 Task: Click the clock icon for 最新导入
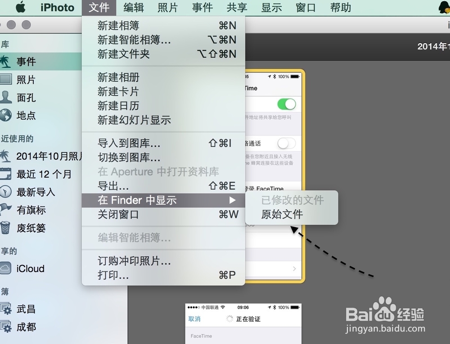point(6,192)
